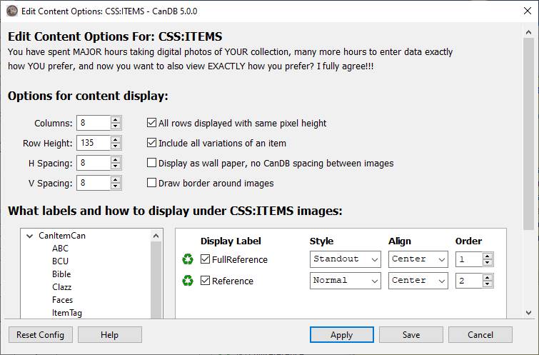This screenshot has height=355, width=539.
Task: Enable Display as wall paper option
Action: tap(151, 163)
